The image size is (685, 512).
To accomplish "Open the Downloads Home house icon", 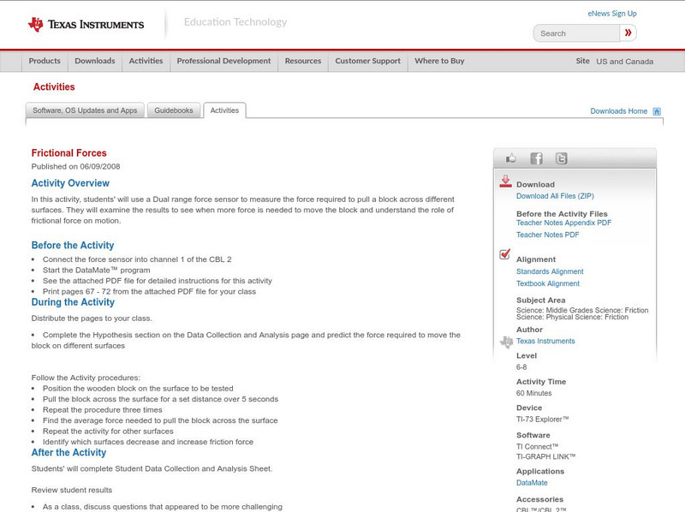I will click(x=655, y=110).
